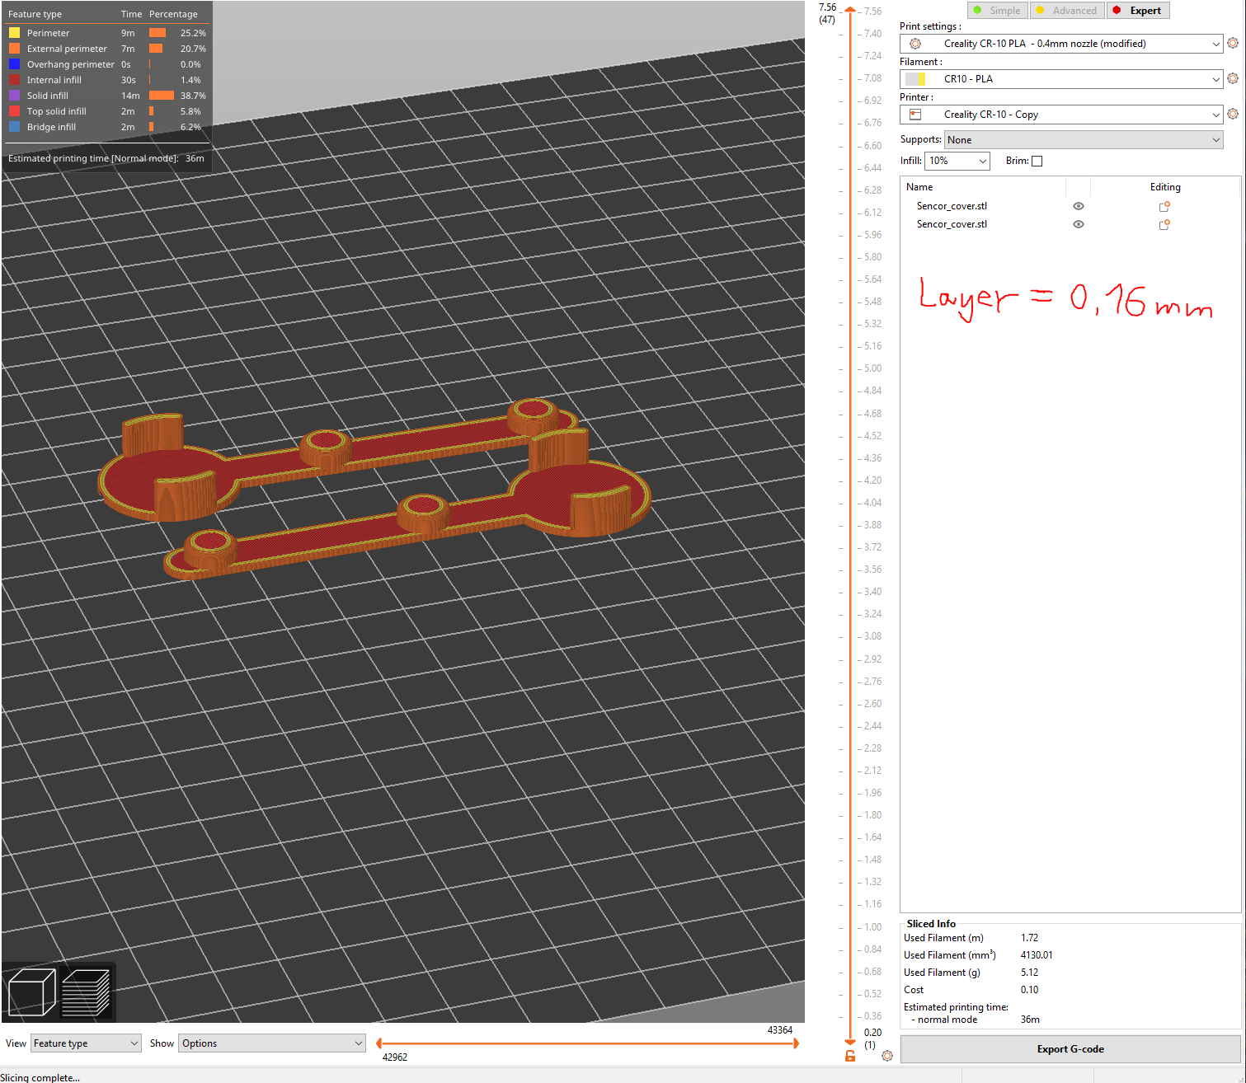Hide the second Sencor_cover.stl object

coord(1079,224)
